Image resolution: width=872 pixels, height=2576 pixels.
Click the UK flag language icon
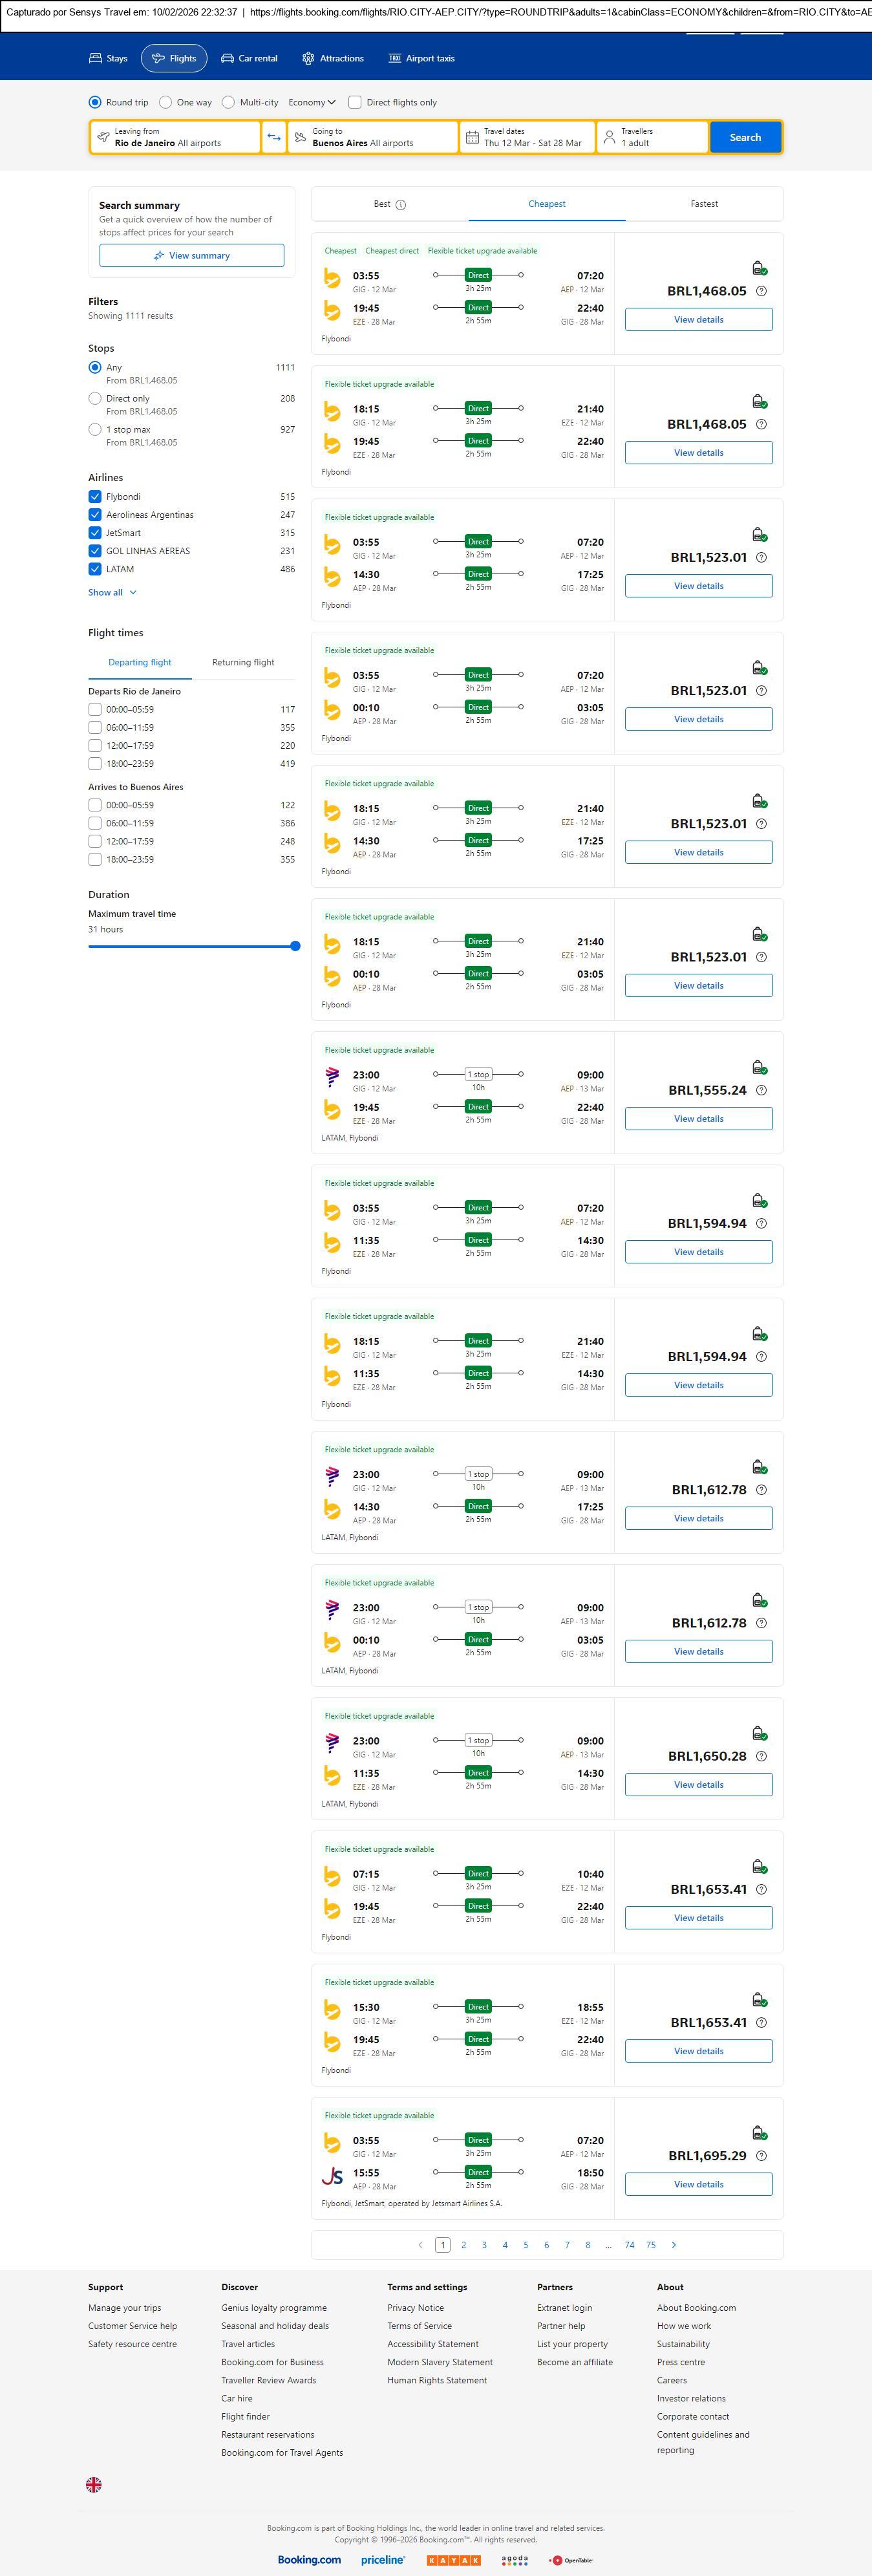click(94, 2484)
